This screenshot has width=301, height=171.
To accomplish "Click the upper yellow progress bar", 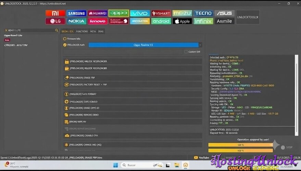I will pyautogui.click(x=240, y=145).
